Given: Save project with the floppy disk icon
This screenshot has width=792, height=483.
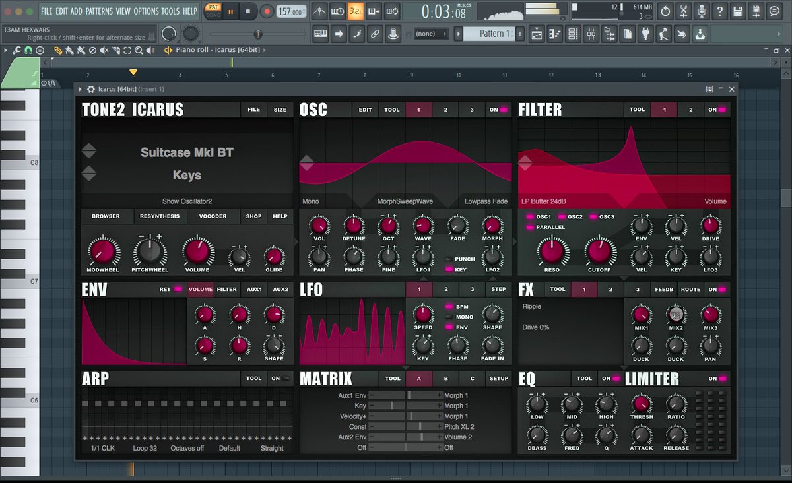Looking at the screenshot, I should click(x=738, y=11).
